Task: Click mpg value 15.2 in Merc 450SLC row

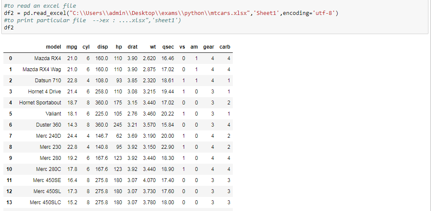Action: [72, 202]
